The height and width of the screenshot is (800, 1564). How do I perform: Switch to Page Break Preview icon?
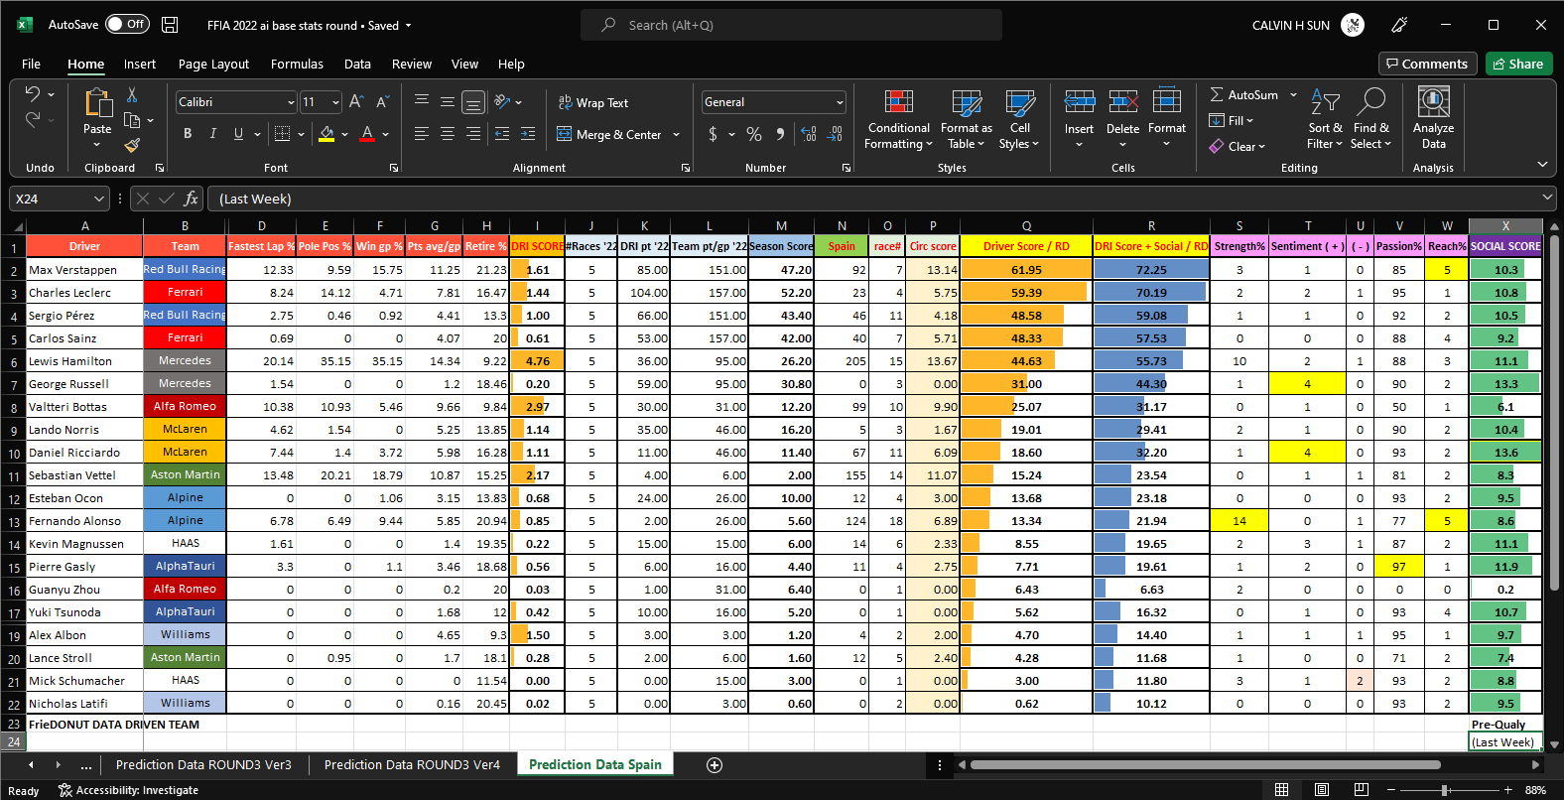coord(1362,790)
